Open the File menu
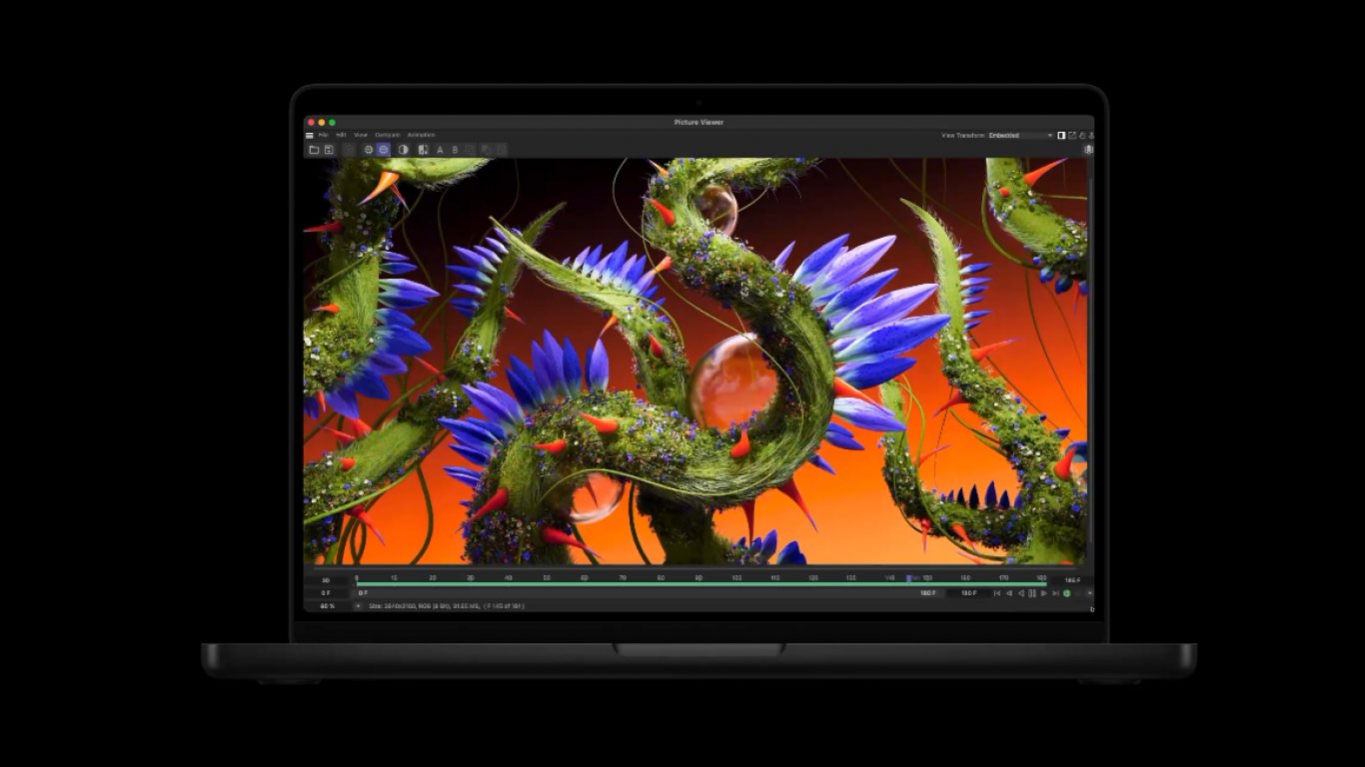1365x767 pixels. 323,135
